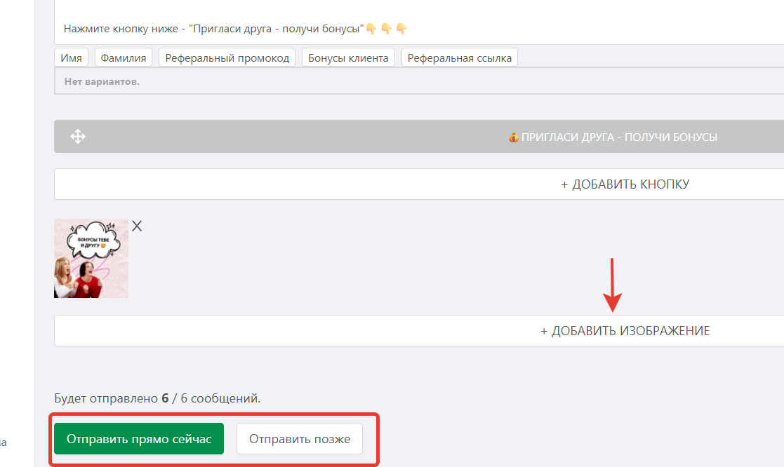Edit the ПРИГЛАСИ ДРУГА - ПОЛУЧИ БОНУСЫ button
This screenshot has width=784, height=467.
(x=419, y=136)
